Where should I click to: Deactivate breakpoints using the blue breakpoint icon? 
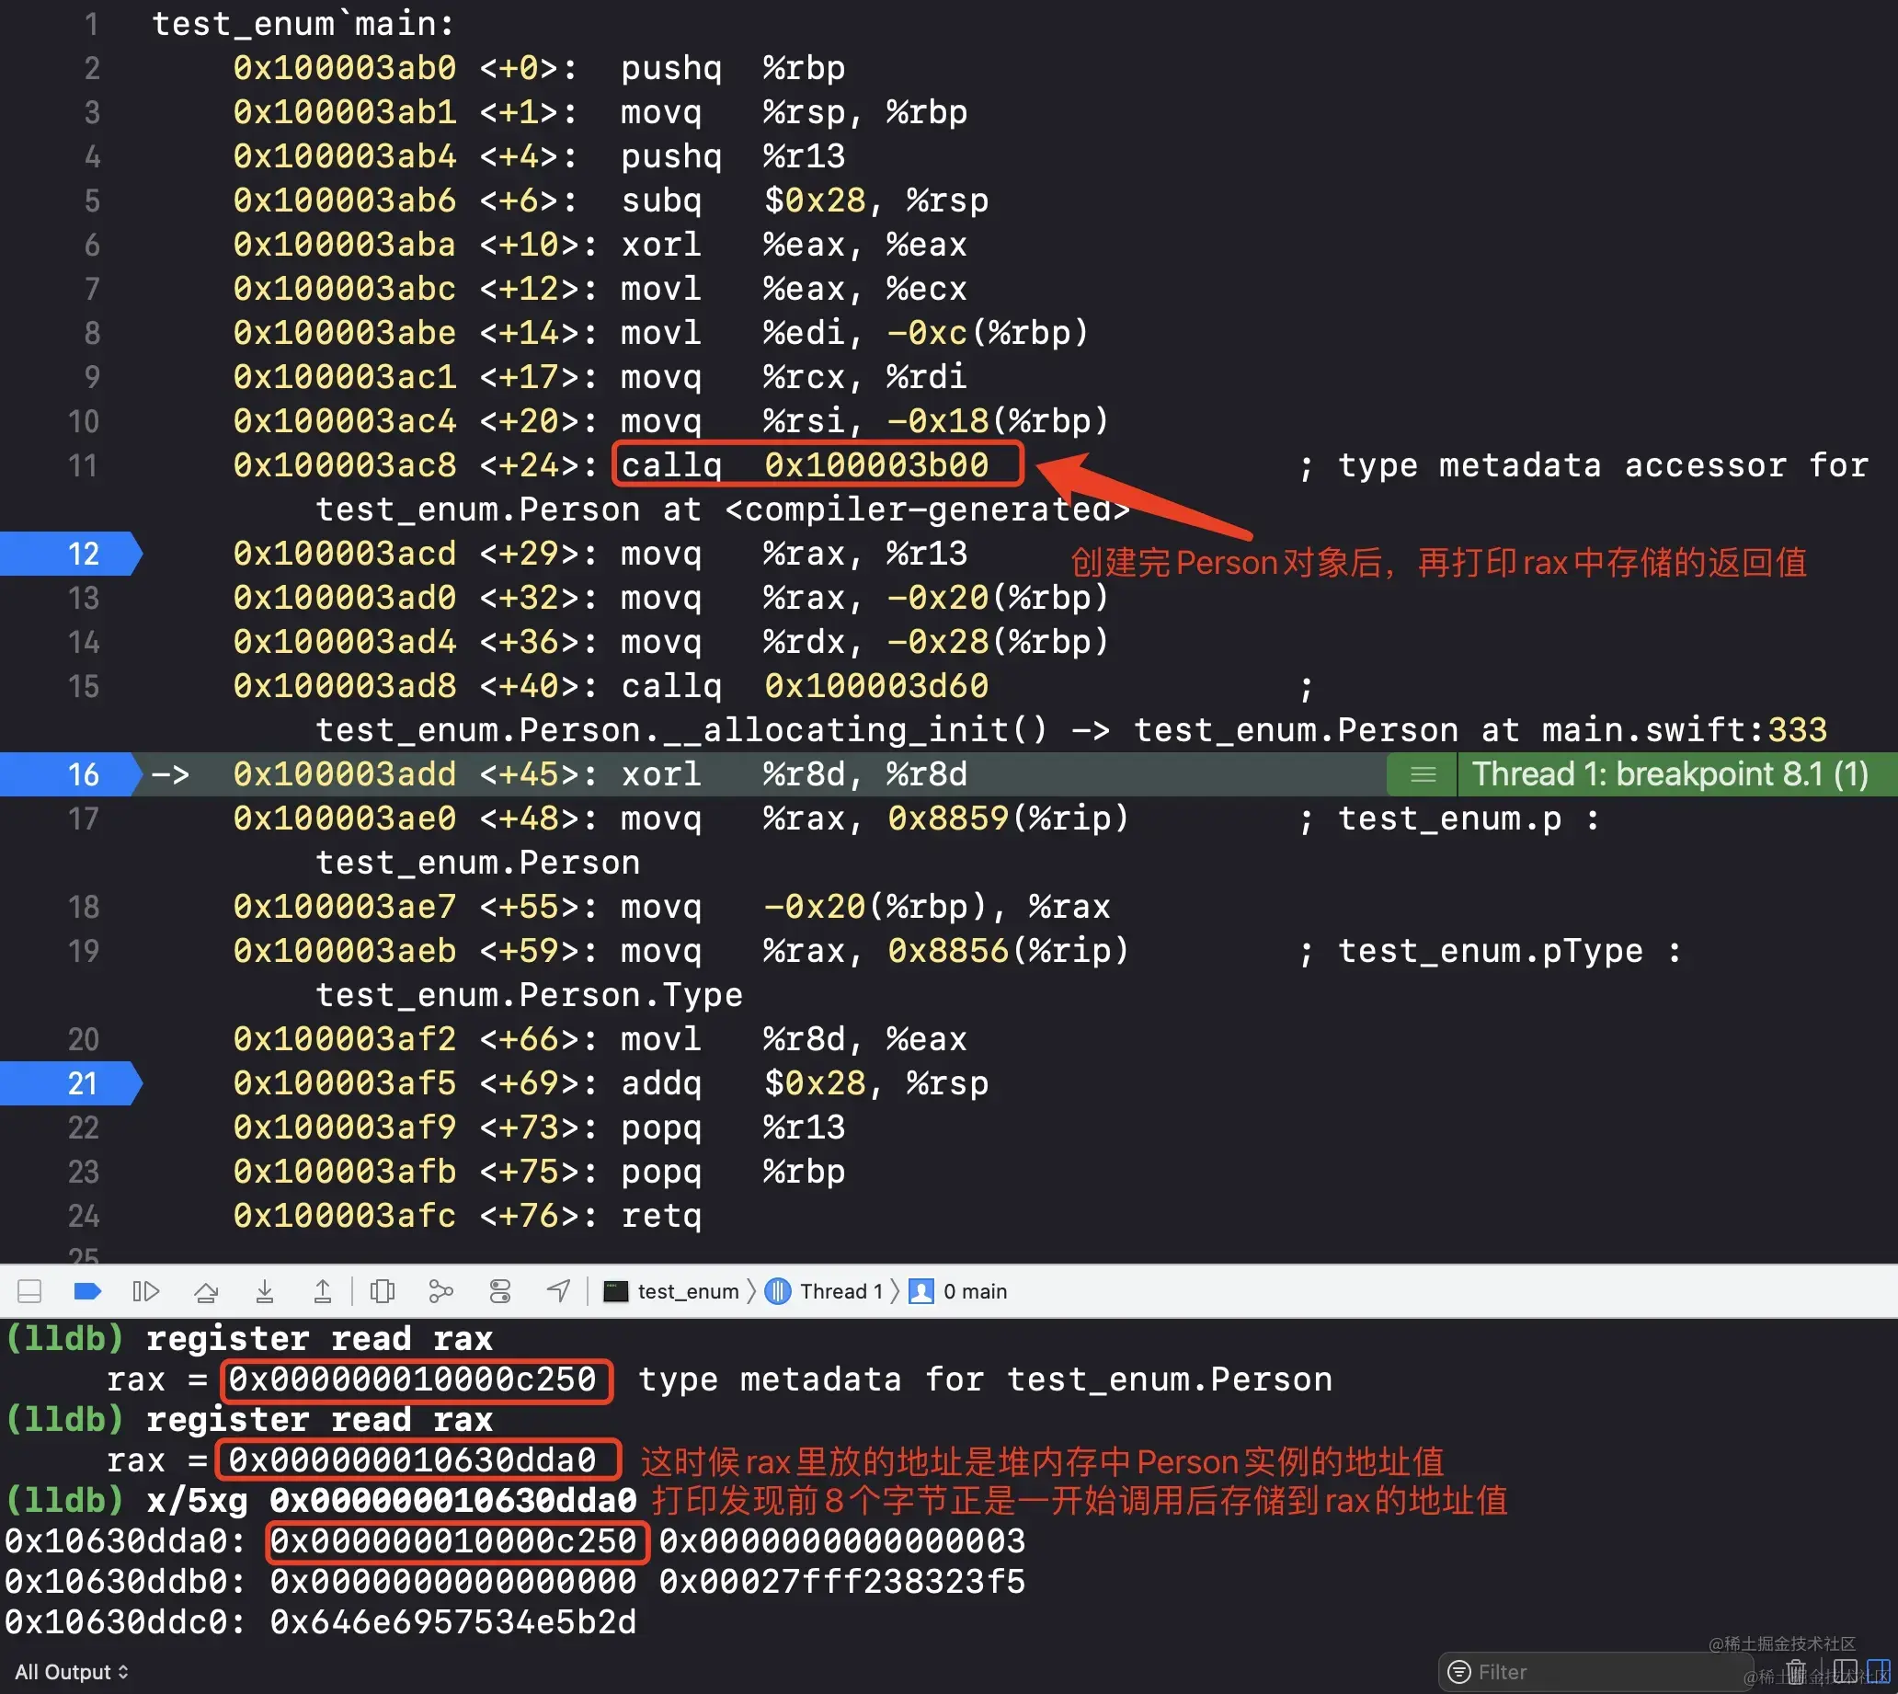click(86, 1291)
